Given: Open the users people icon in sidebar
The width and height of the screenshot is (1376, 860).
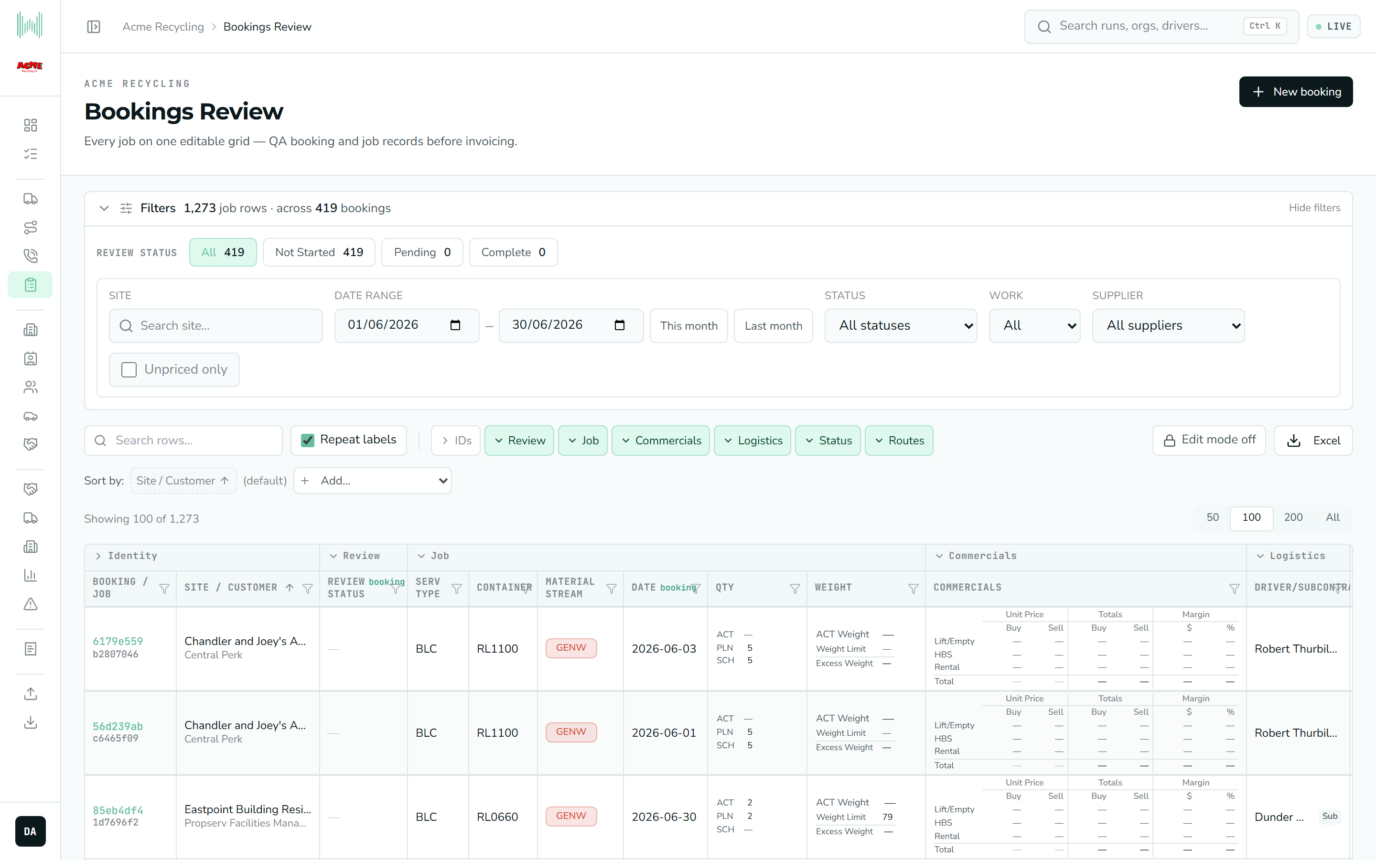Looking at the screenshot, I should click(x=30, y=387).
